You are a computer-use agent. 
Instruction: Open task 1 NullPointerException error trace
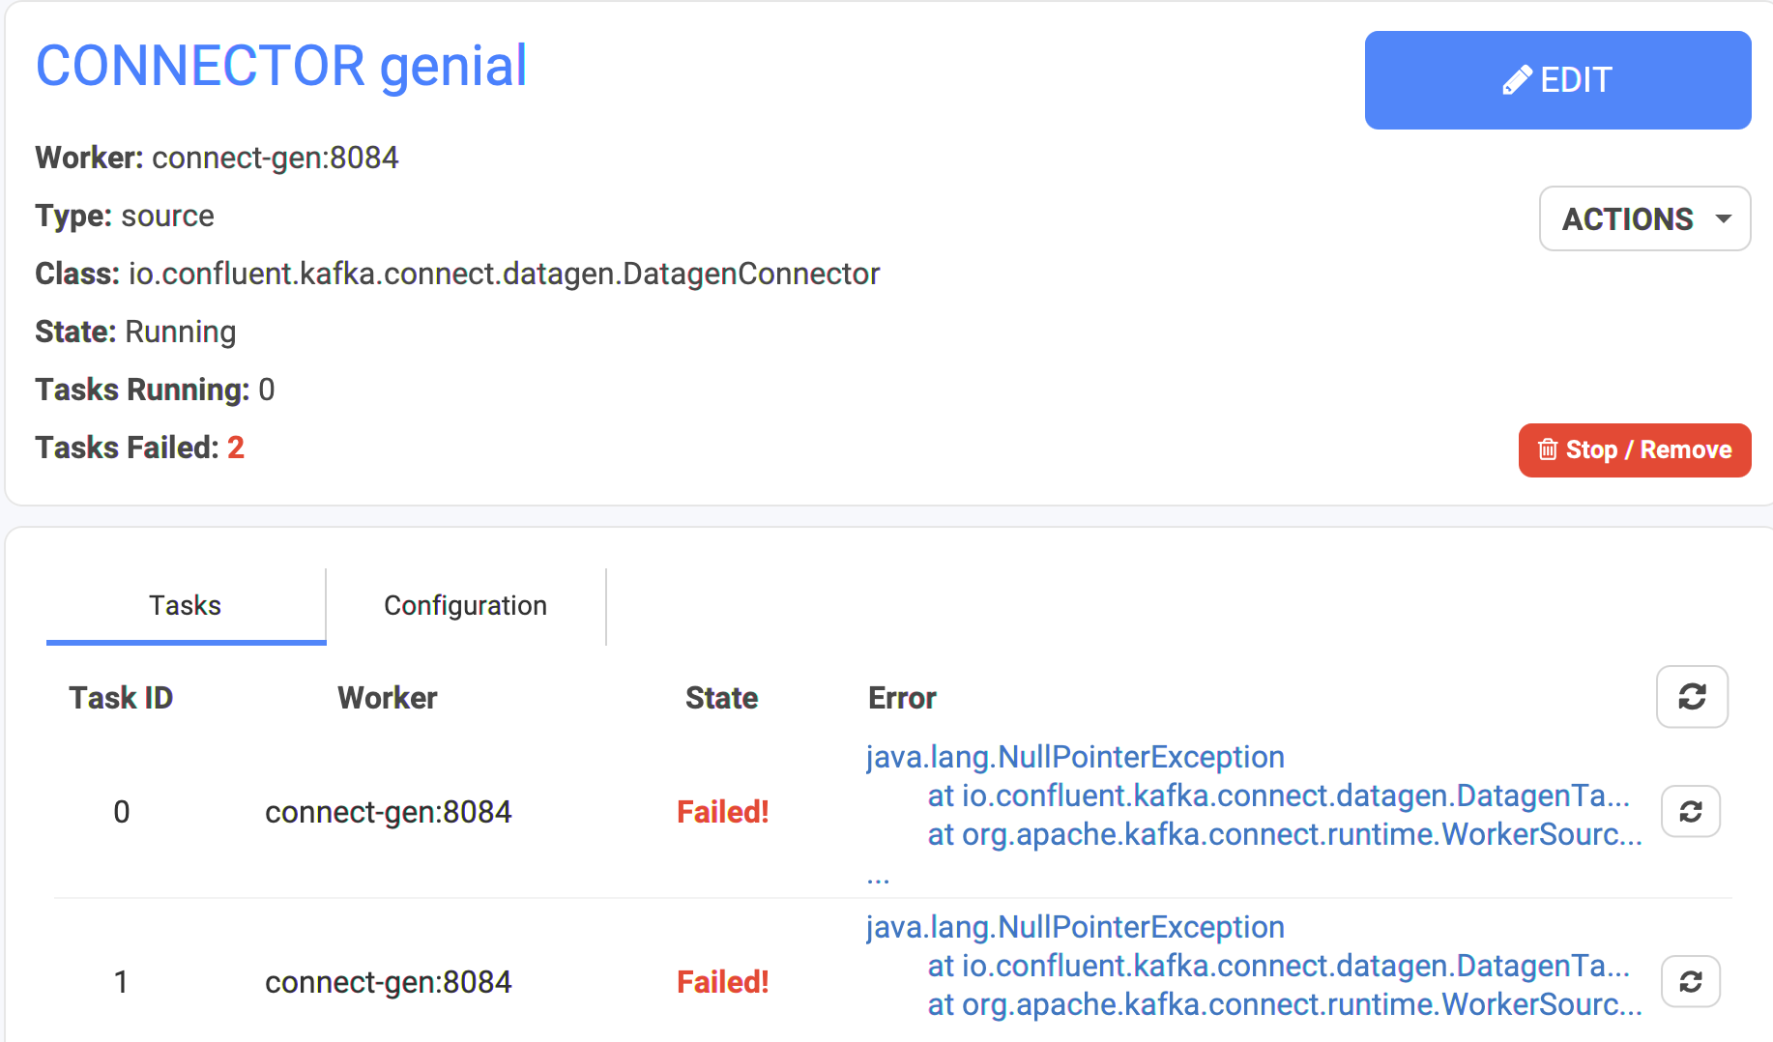point(1075,927)
